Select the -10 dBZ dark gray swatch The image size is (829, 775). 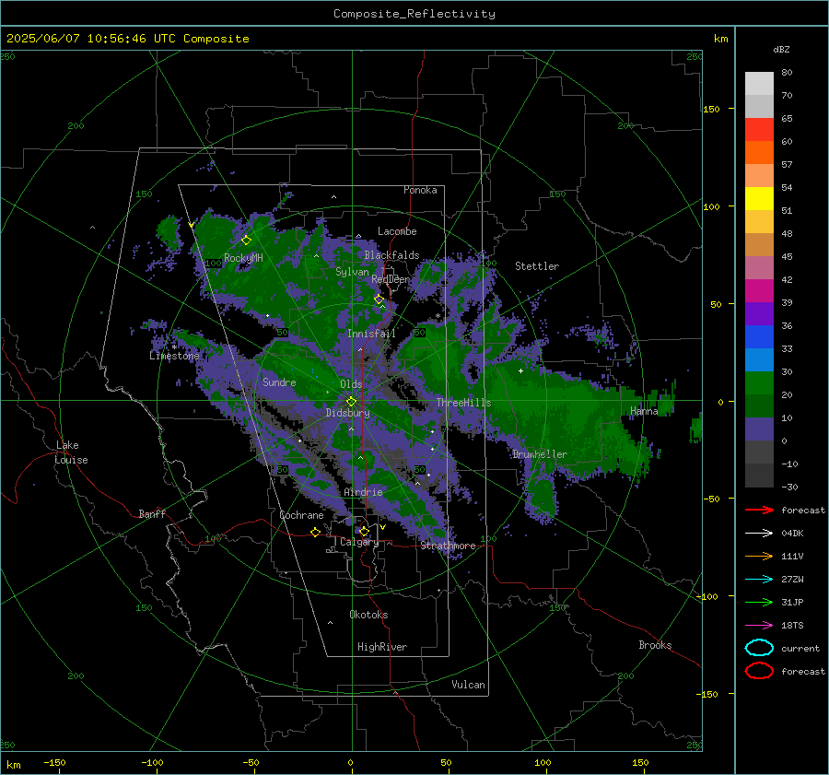[x=759, y=476]
